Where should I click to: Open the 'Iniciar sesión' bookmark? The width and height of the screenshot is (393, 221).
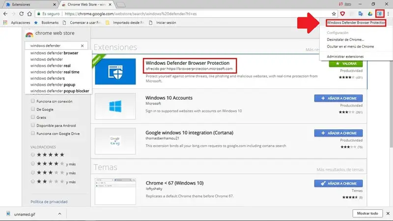163,23
